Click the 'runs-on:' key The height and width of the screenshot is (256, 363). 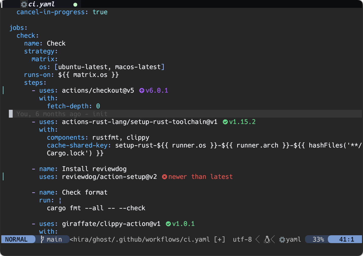(39, 75)
